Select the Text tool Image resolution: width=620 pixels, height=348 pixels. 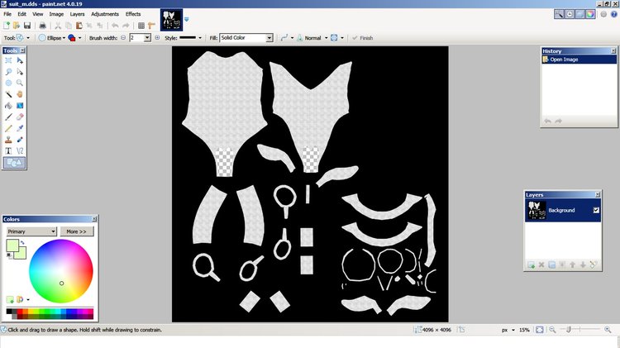click(x=8, y=151)
